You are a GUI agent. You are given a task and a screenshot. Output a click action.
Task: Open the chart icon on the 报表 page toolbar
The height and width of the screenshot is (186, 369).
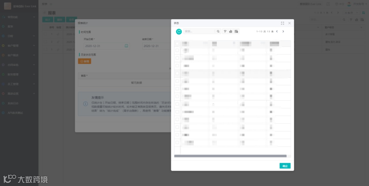coord(356,20)
